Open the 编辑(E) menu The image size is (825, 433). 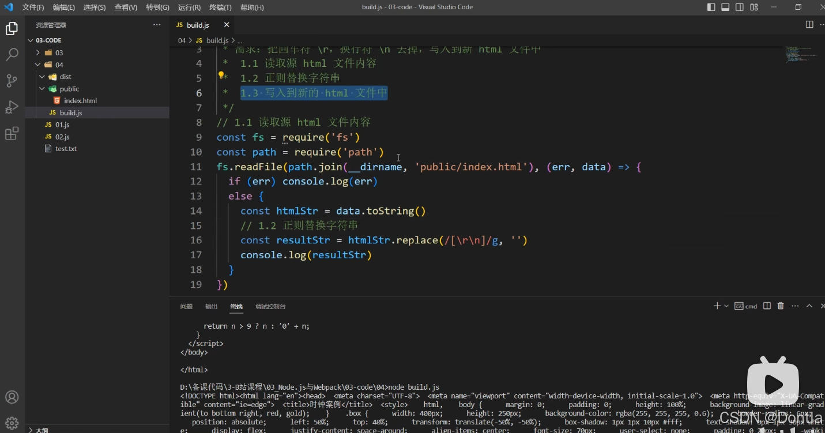point(63,7)
